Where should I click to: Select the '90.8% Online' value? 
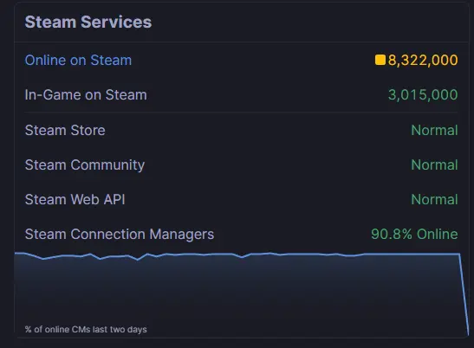414,234
